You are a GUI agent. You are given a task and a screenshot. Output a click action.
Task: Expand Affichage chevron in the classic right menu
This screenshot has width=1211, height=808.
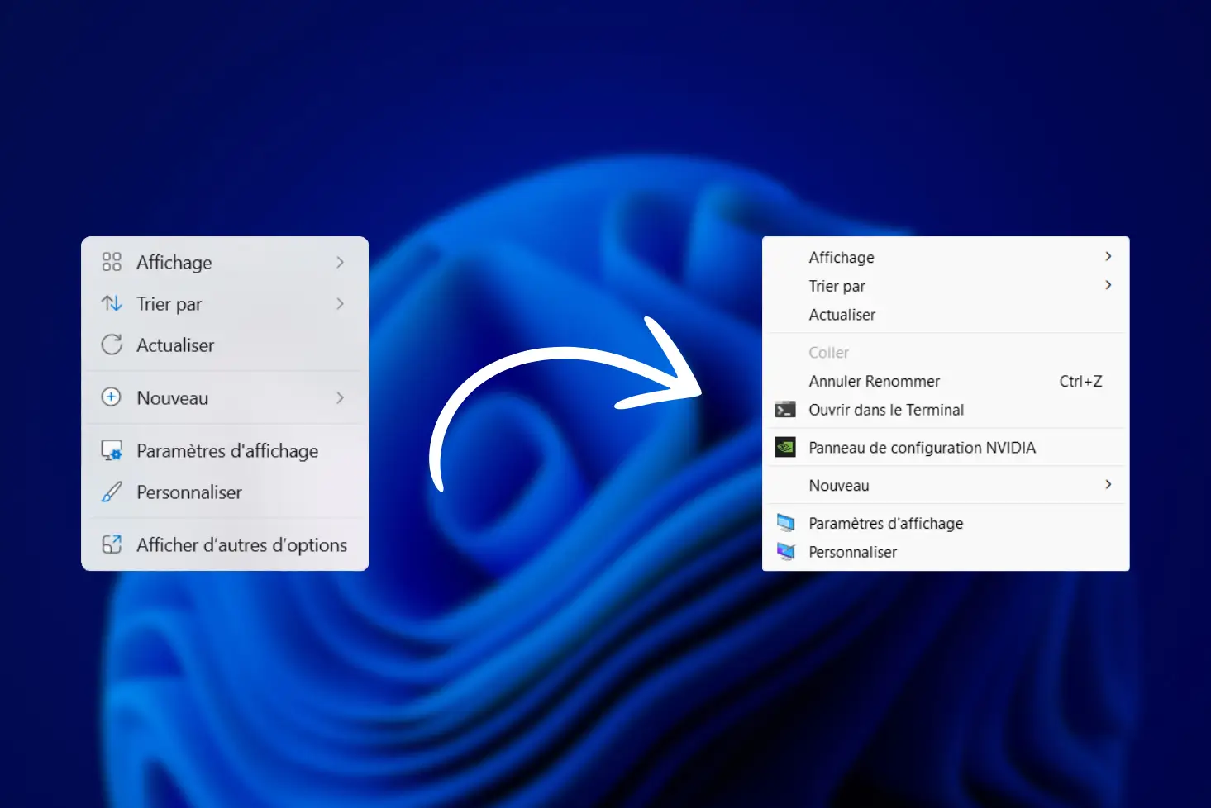click(x=1108, y=256)
